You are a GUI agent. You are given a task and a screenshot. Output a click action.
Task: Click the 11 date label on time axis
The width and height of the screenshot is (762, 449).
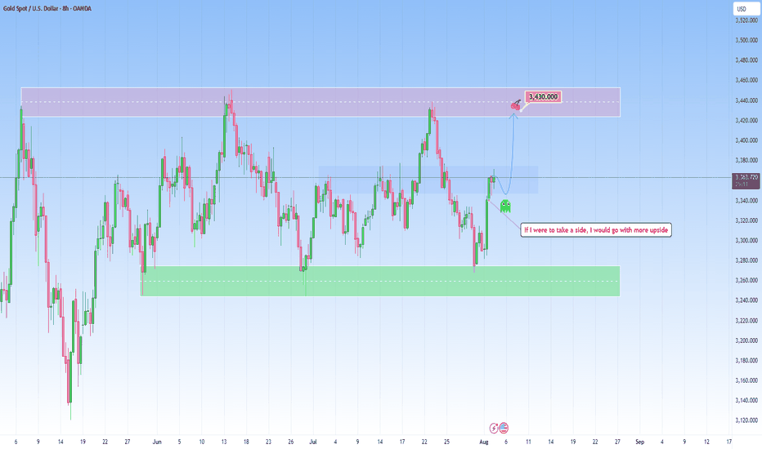click(528, 442)
